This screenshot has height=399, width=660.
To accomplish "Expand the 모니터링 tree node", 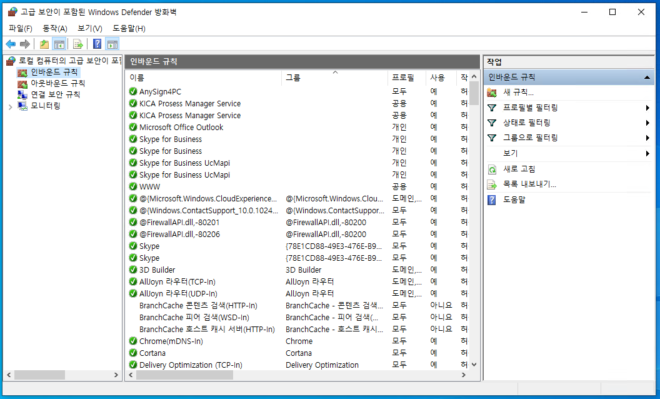I will point(11,107).
